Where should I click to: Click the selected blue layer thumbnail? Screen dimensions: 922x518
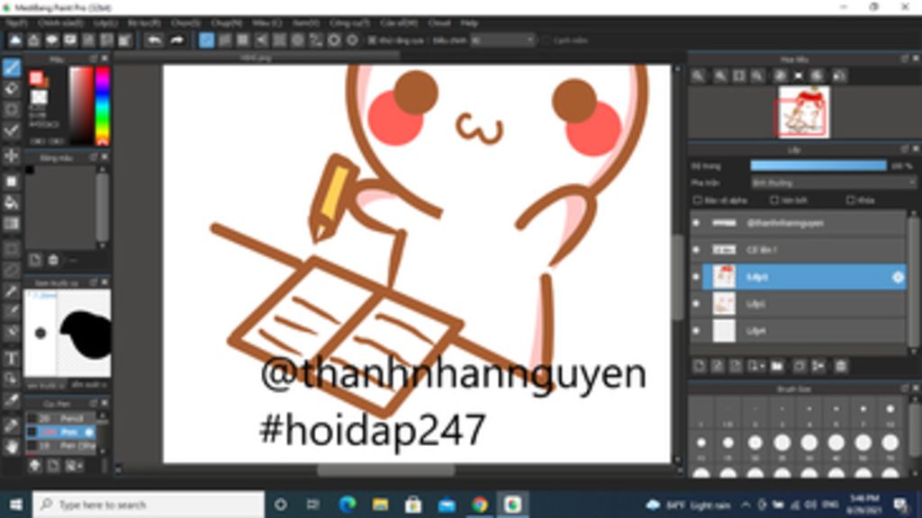pos(724,277)
